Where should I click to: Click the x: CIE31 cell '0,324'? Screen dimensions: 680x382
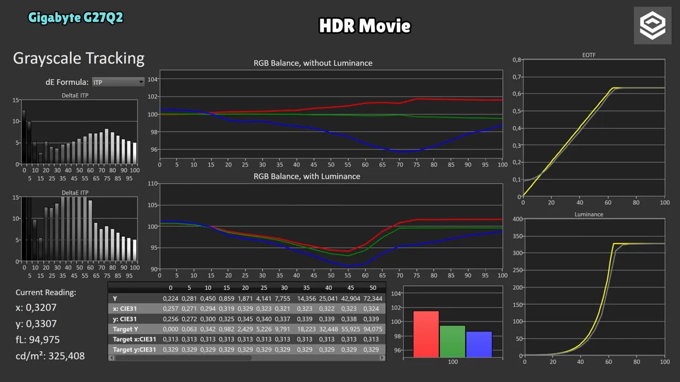click(x=371, y=309)
